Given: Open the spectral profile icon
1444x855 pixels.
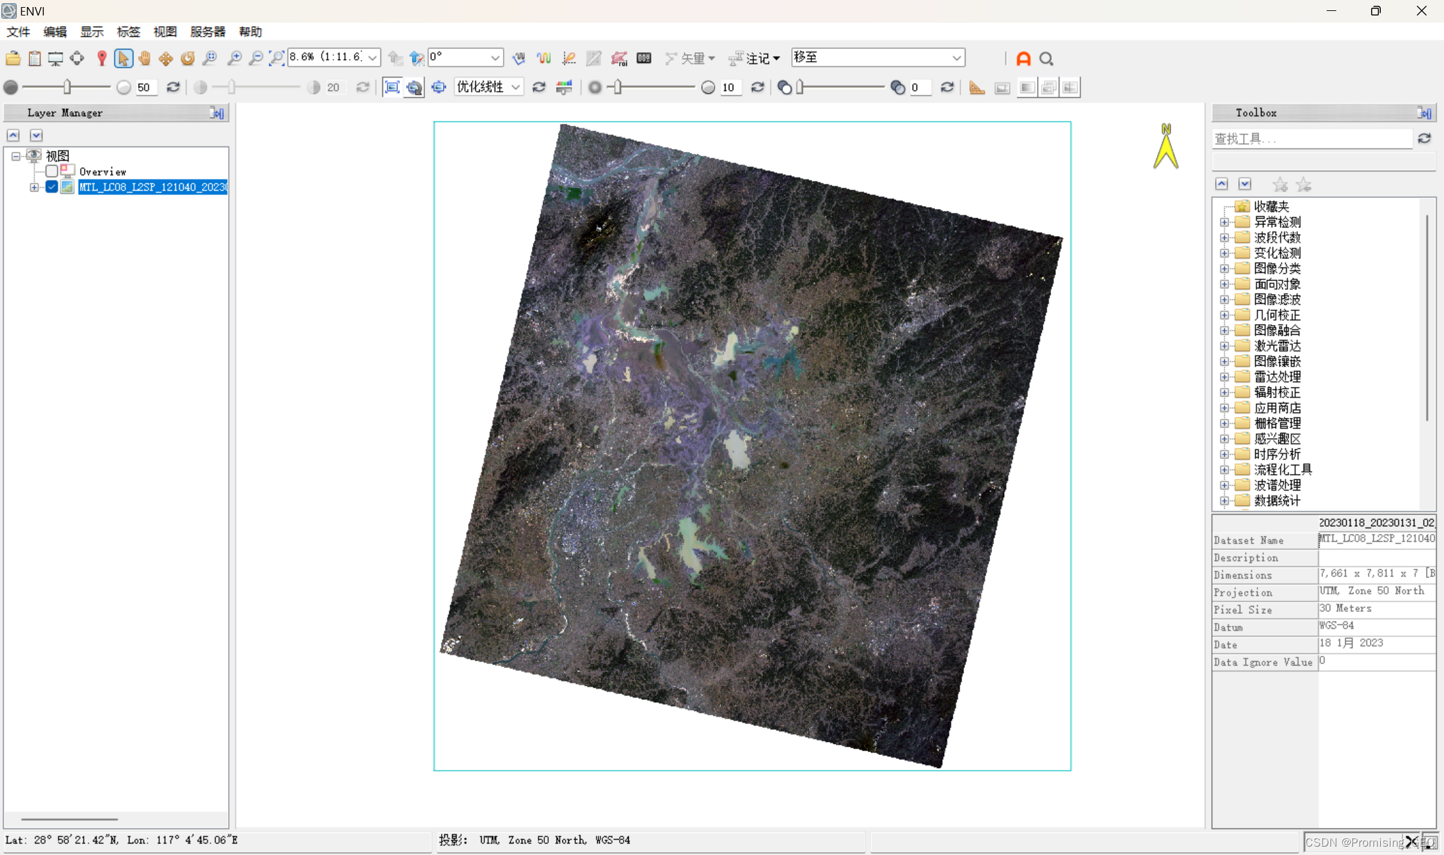Looking at the screenshot, I should [544, 59].
